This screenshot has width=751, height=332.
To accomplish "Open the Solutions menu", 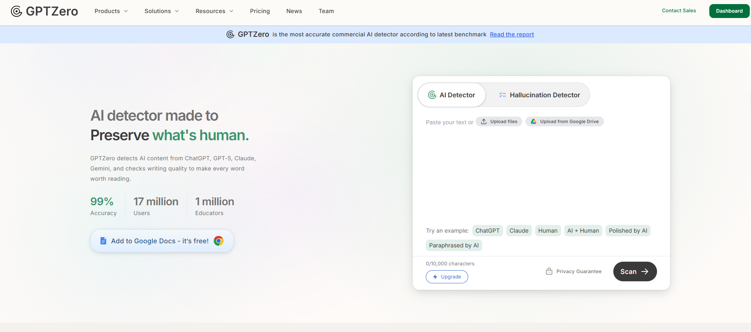I will click(162, 11).
